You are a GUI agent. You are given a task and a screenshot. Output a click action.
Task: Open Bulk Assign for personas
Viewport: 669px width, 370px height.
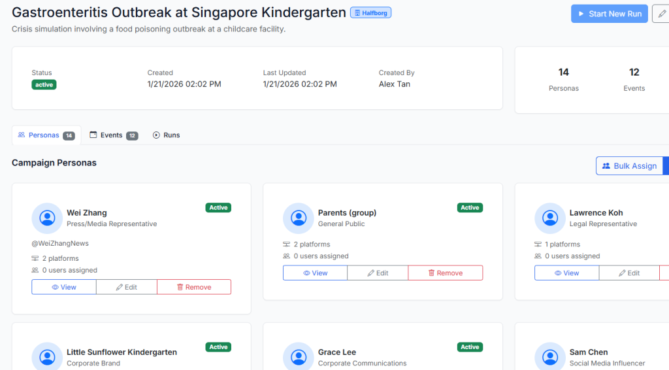pos(629,166)
